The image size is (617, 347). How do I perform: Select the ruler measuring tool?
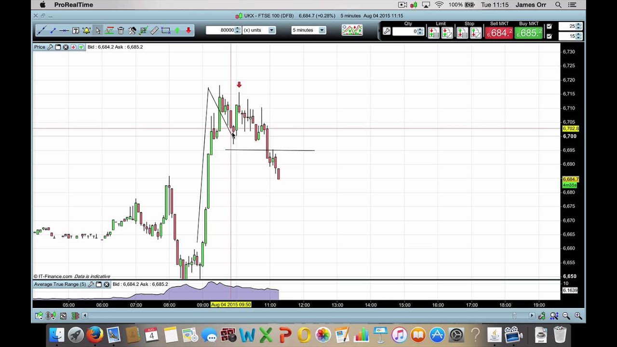(154, 30)
